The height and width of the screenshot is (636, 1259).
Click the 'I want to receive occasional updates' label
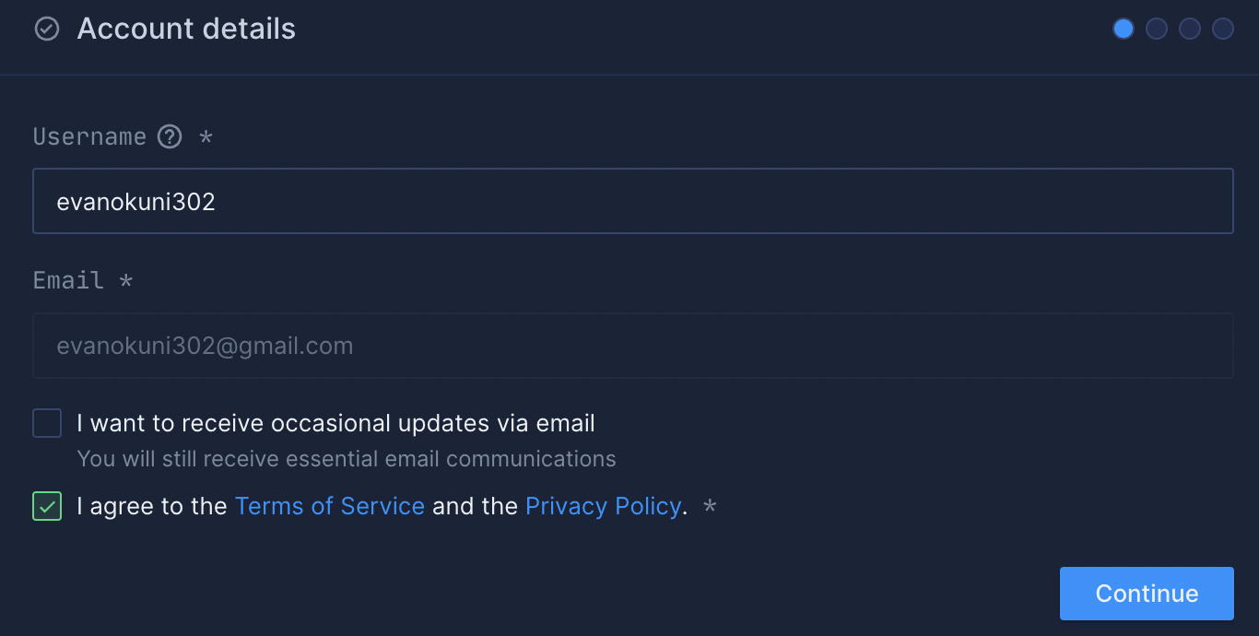335,424
